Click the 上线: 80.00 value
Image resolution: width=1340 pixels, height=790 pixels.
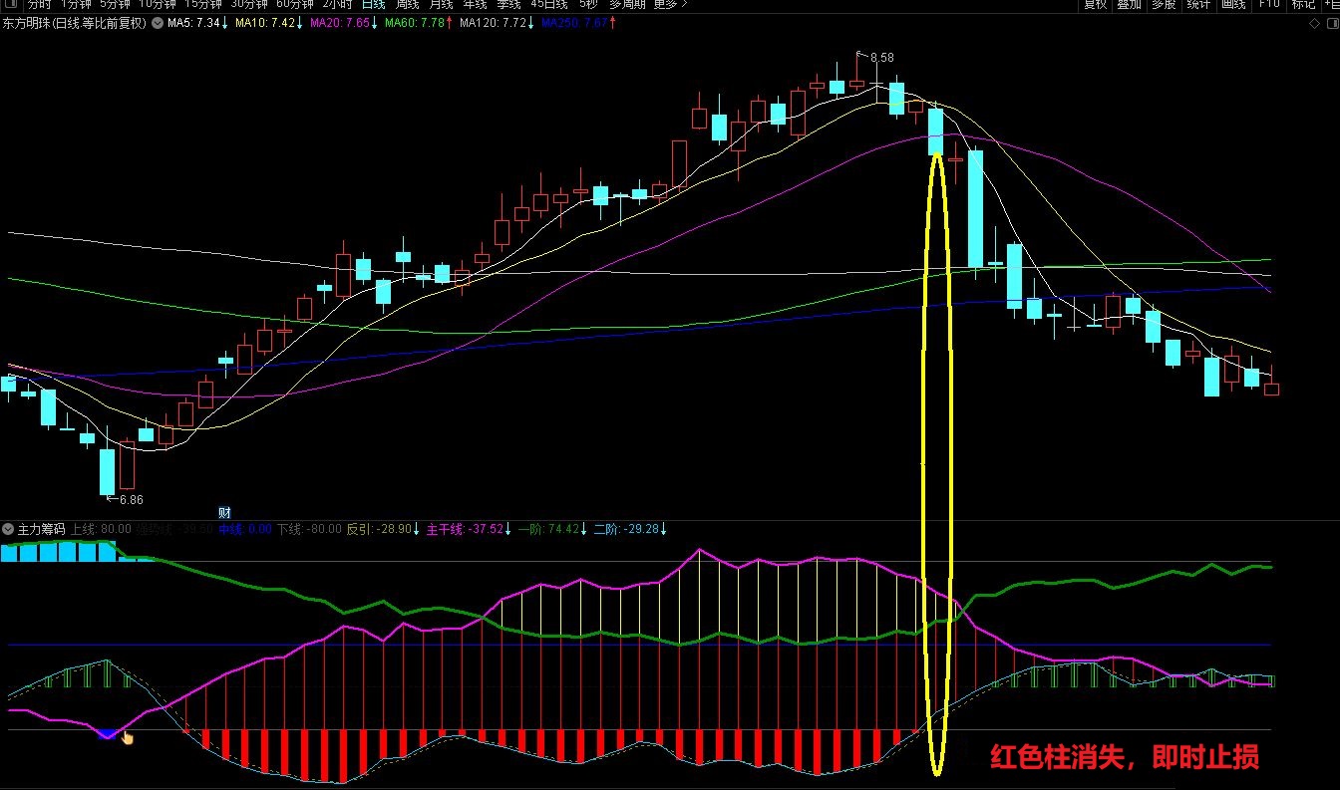tap(101, 529)
